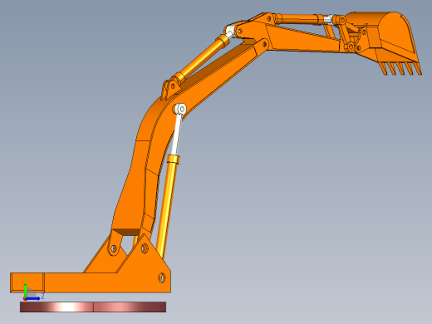
Task: Click the pin hole at base frame right end
Action: coord(162,277)
